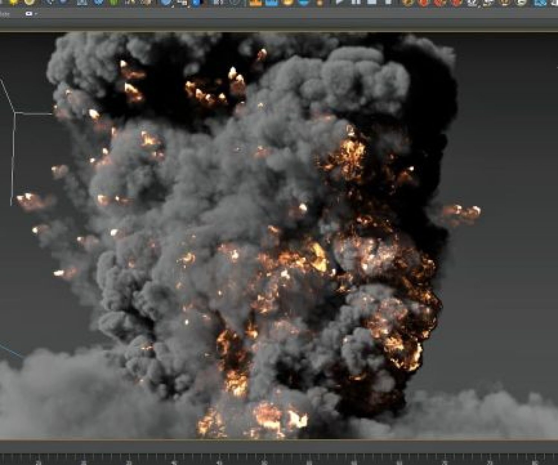Toggle the small white eye icon below toolbar
This screenshot has width=558, height=465.
click(x=28, y=14)
